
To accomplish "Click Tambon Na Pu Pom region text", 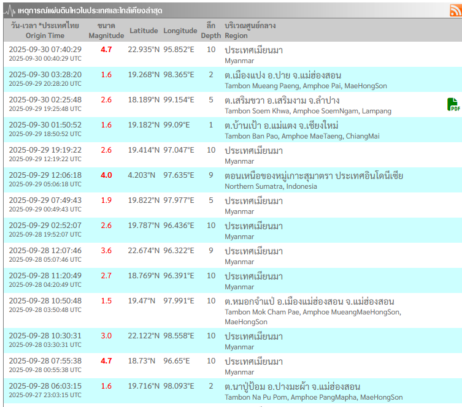I will pyautogui.click(x=314, y=397).
